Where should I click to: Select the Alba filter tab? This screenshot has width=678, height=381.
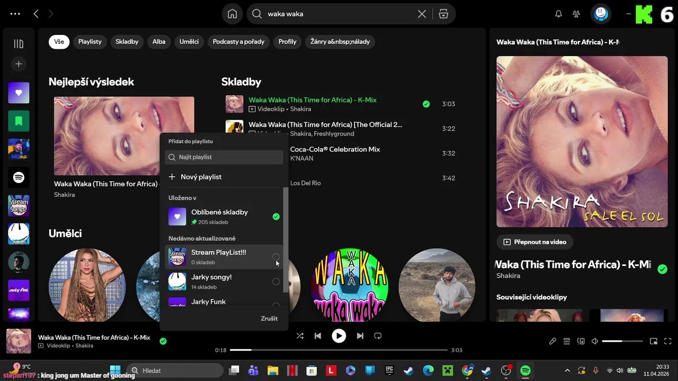pos(159,42)
